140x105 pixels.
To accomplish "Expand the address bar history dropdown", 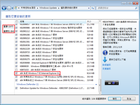I will point(89,8).
